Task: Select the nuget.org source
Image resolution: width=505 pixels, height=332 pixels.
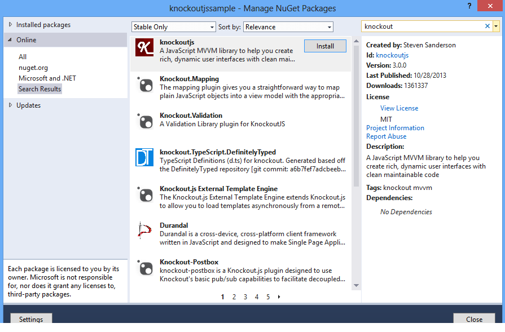Action: (33, 68)
